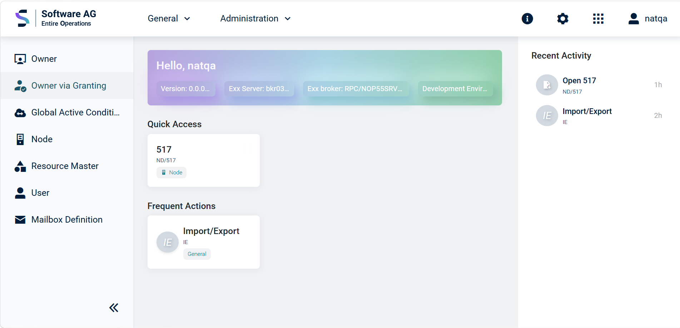
Task: Click ND/517 text on Quick Access card
Action: [166, 160]
